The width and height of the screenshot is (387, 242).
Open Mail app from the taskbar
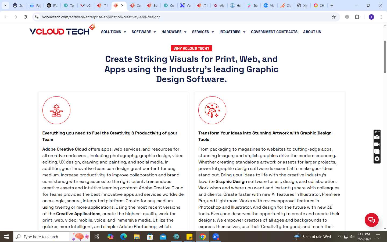(163, 237)
